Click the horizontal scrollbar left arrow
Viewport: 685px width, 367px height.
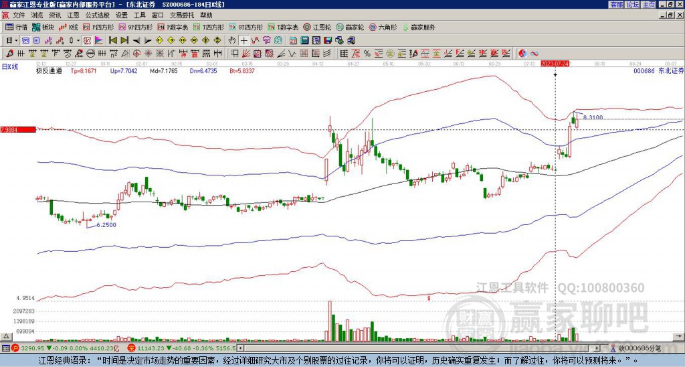(x=240, y=348)
